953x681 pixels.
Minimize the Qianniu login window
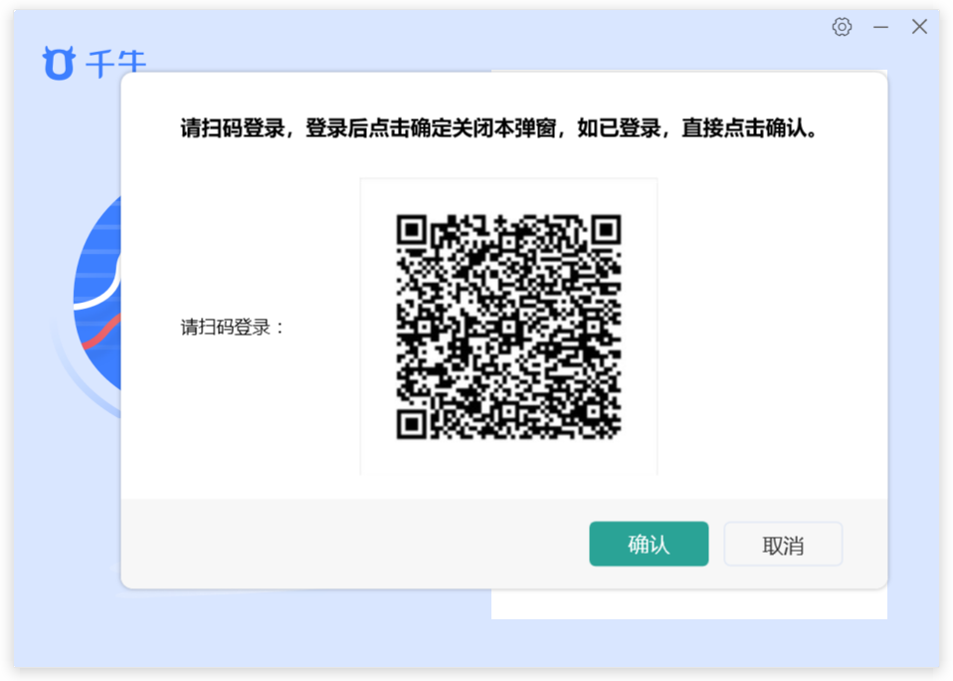[880, 27]
